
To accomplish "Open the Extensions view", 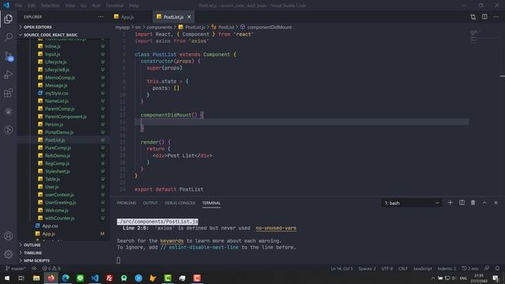I will tap(9, 93).
